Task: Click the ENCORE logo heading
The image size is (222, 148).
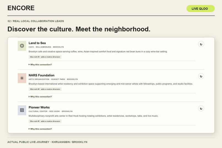Action: pyautogui.click(x=21, y=8)
